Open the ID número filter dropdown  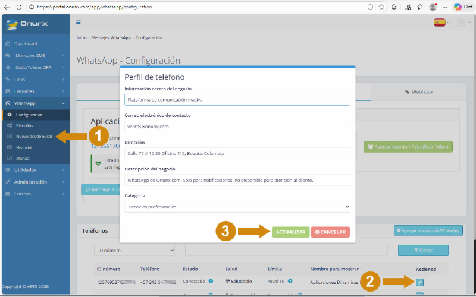coord(134,251)
